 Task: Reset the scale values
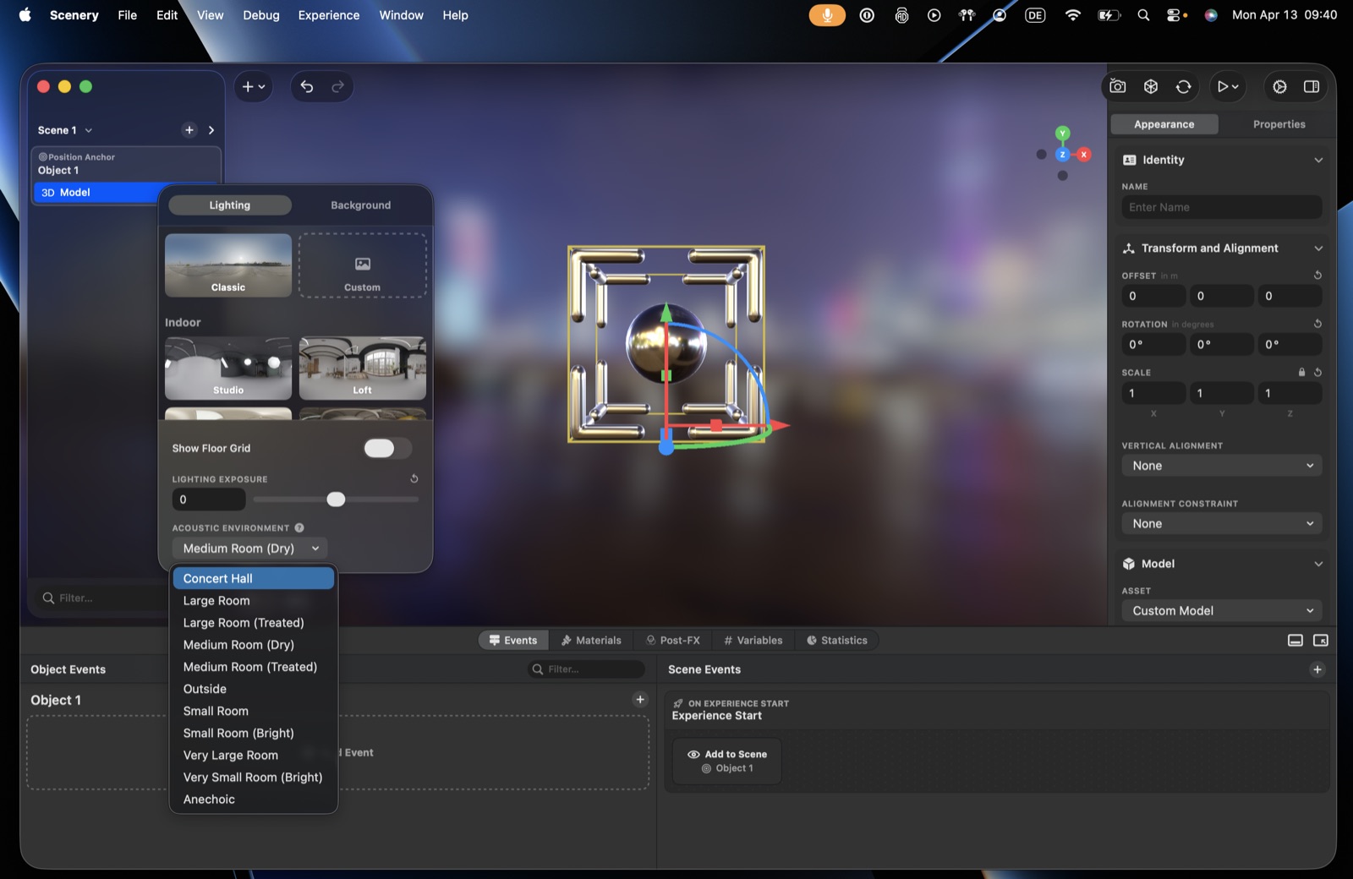point(1317,372)
